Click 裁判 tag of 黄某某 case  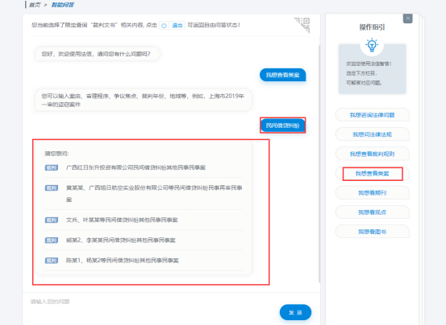pyautogui.click(x=52, y=187)
